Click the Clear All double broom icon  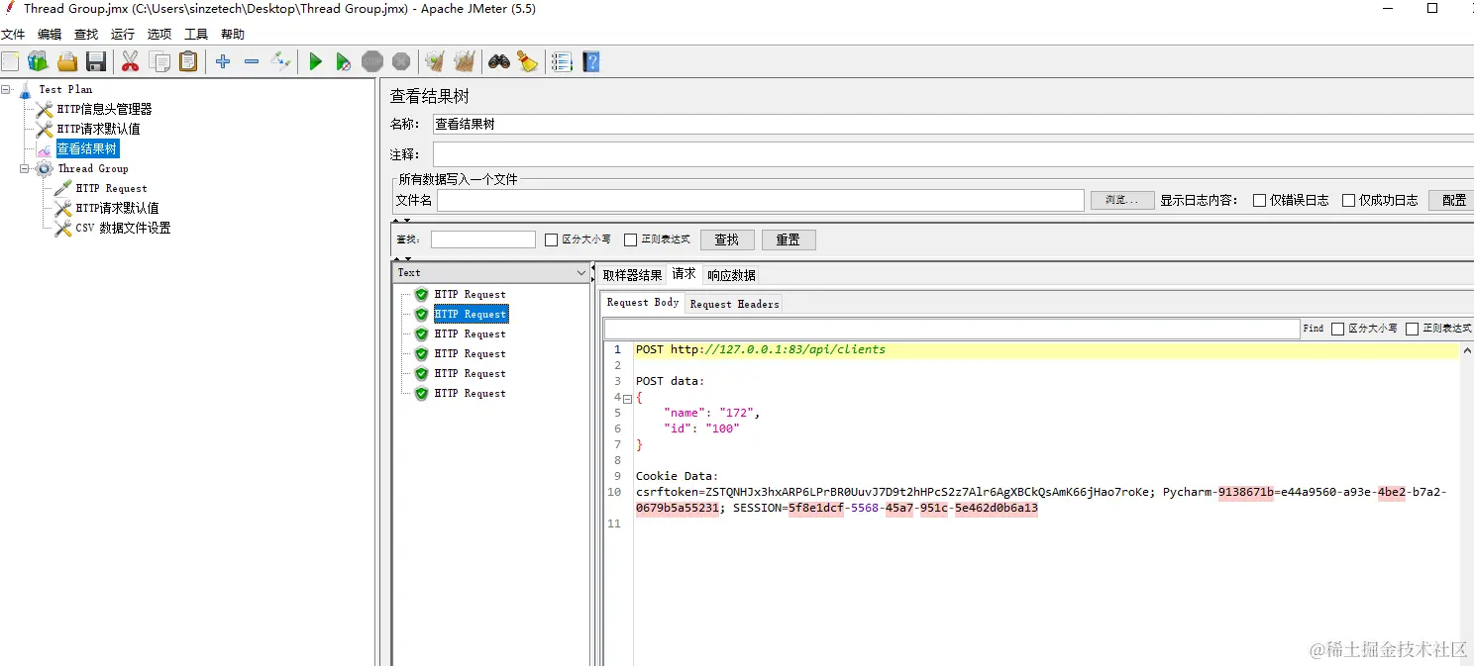[464, 62]
